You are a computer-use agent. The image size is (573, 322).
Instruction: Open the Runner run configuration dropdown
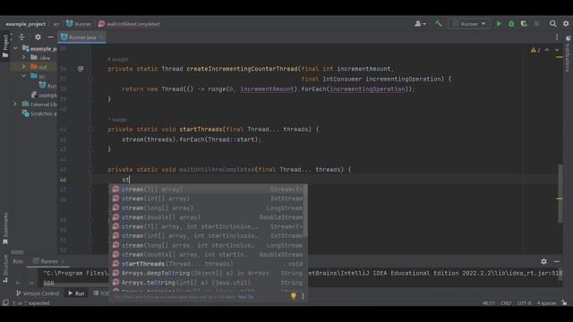(x=469, y=24)
